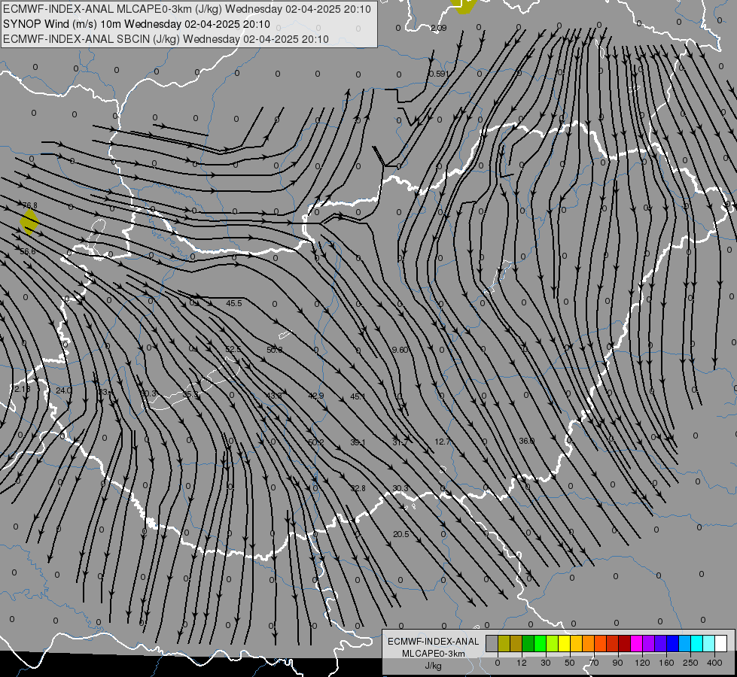Click the map value 50.2

[x=316, y=442]
